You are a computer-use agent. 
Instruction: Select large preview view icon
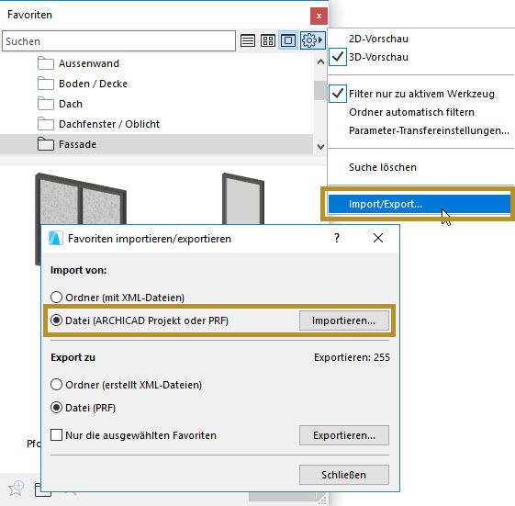pos(288,40)
